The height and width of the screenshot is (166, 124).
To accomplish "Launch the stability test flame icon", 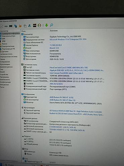I will (x=20, y=26).
